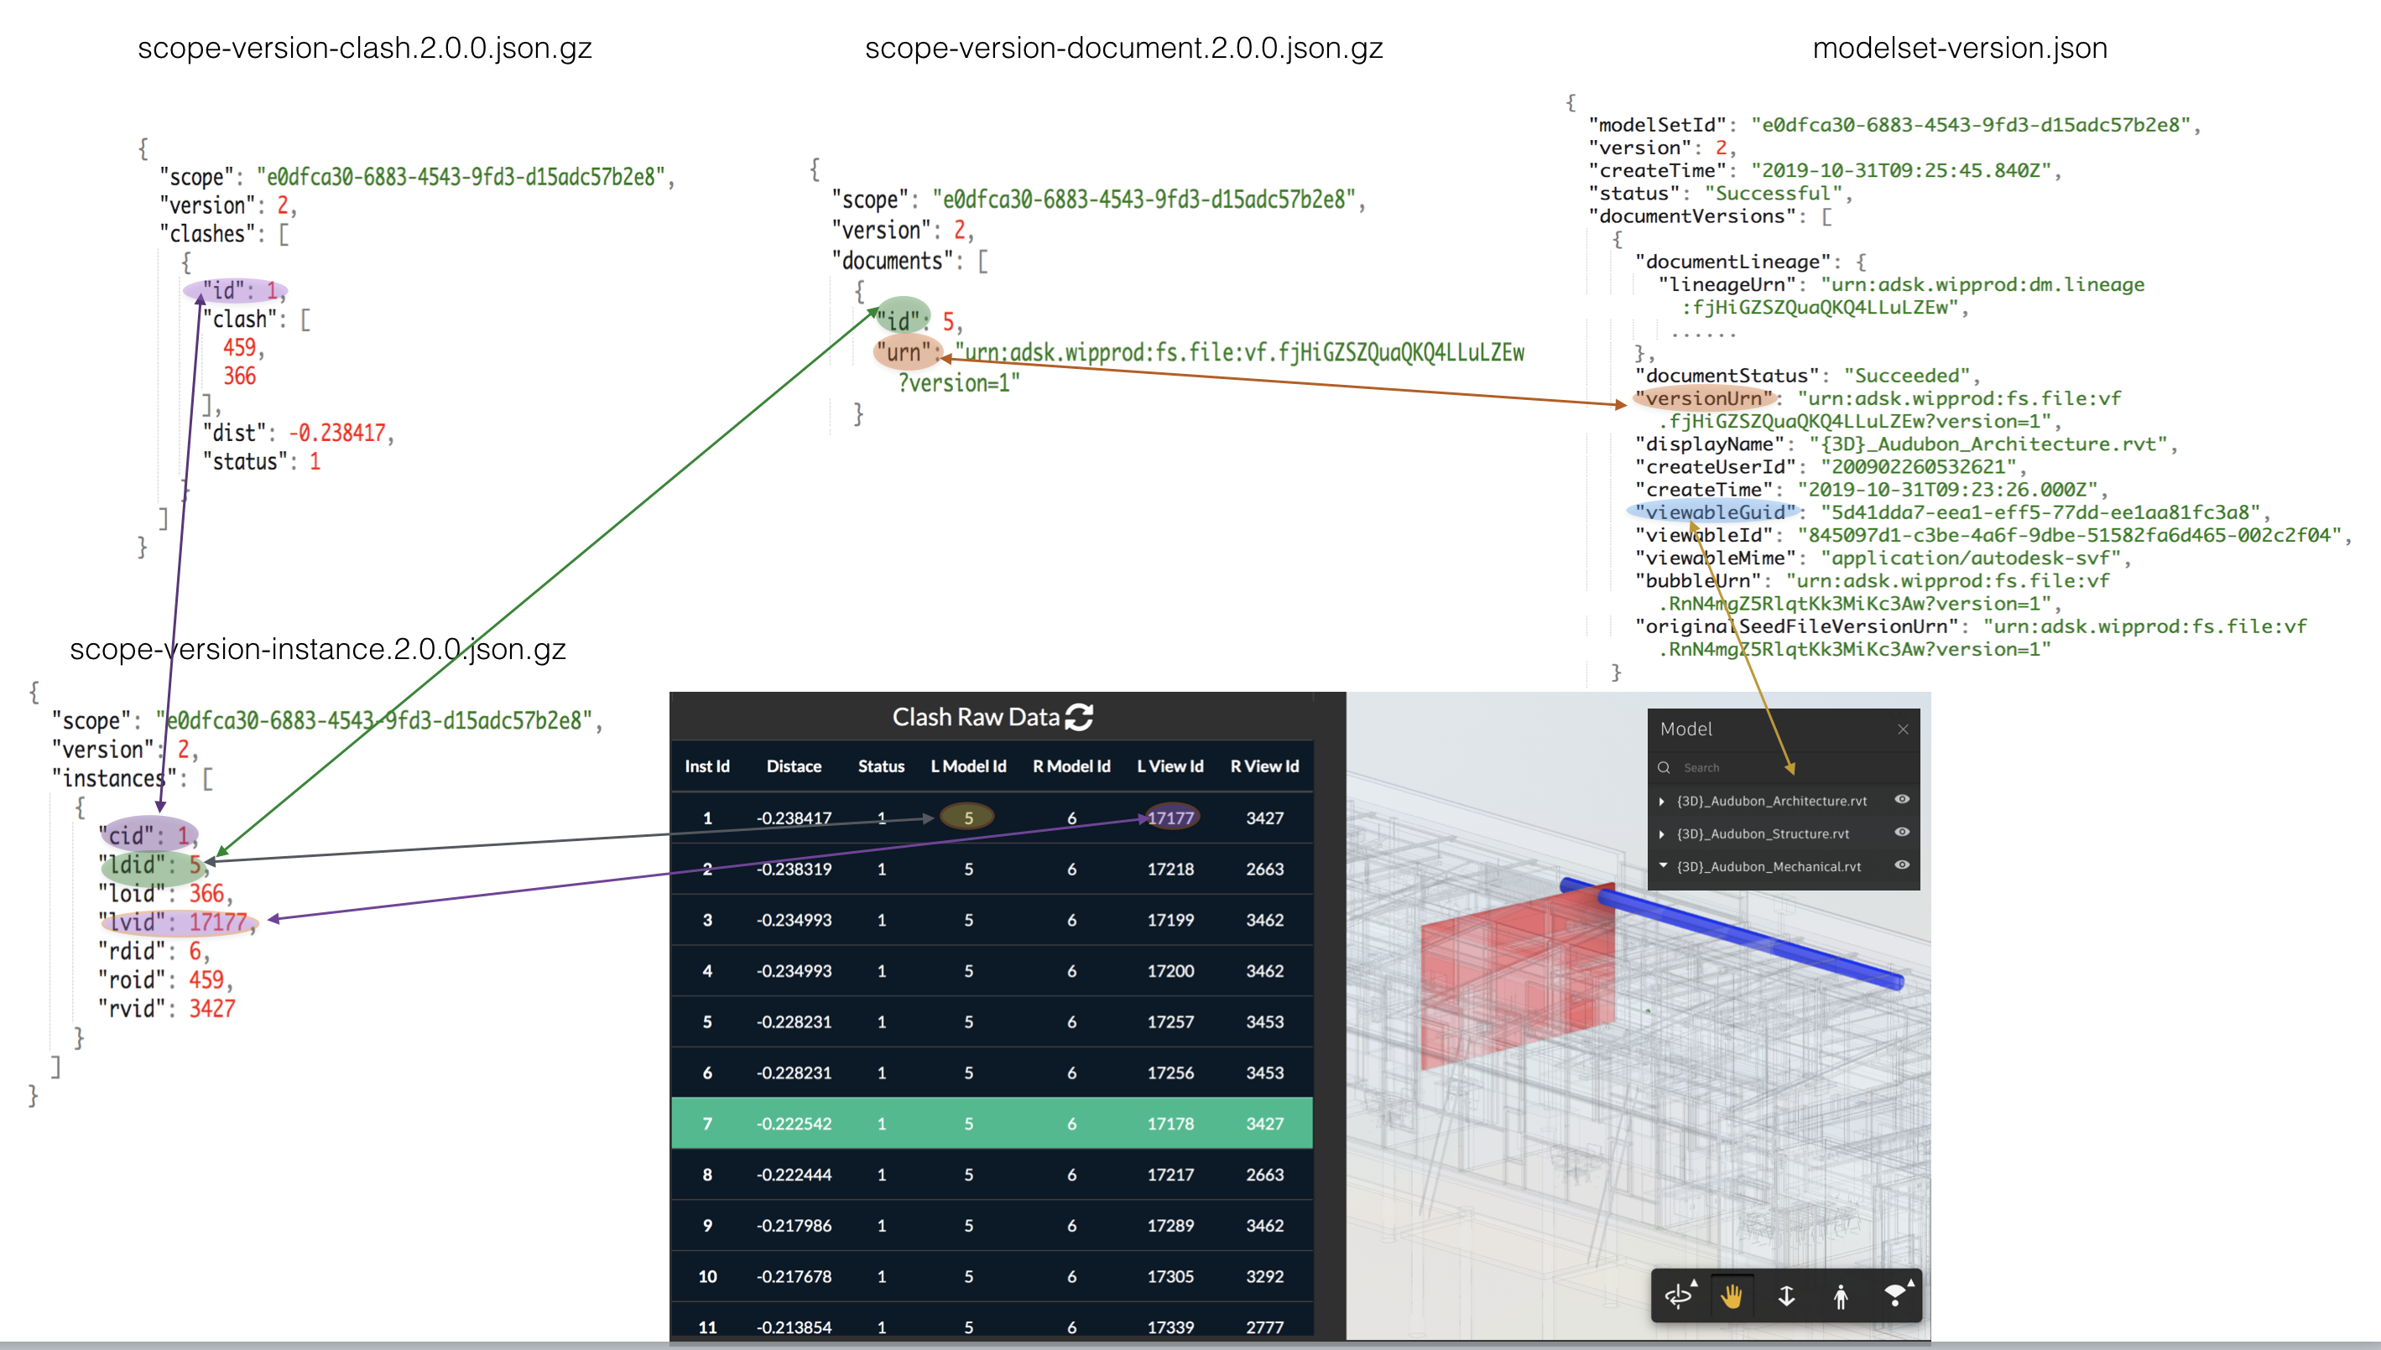Select clash row with L View Id 17200

coord(992,971)
